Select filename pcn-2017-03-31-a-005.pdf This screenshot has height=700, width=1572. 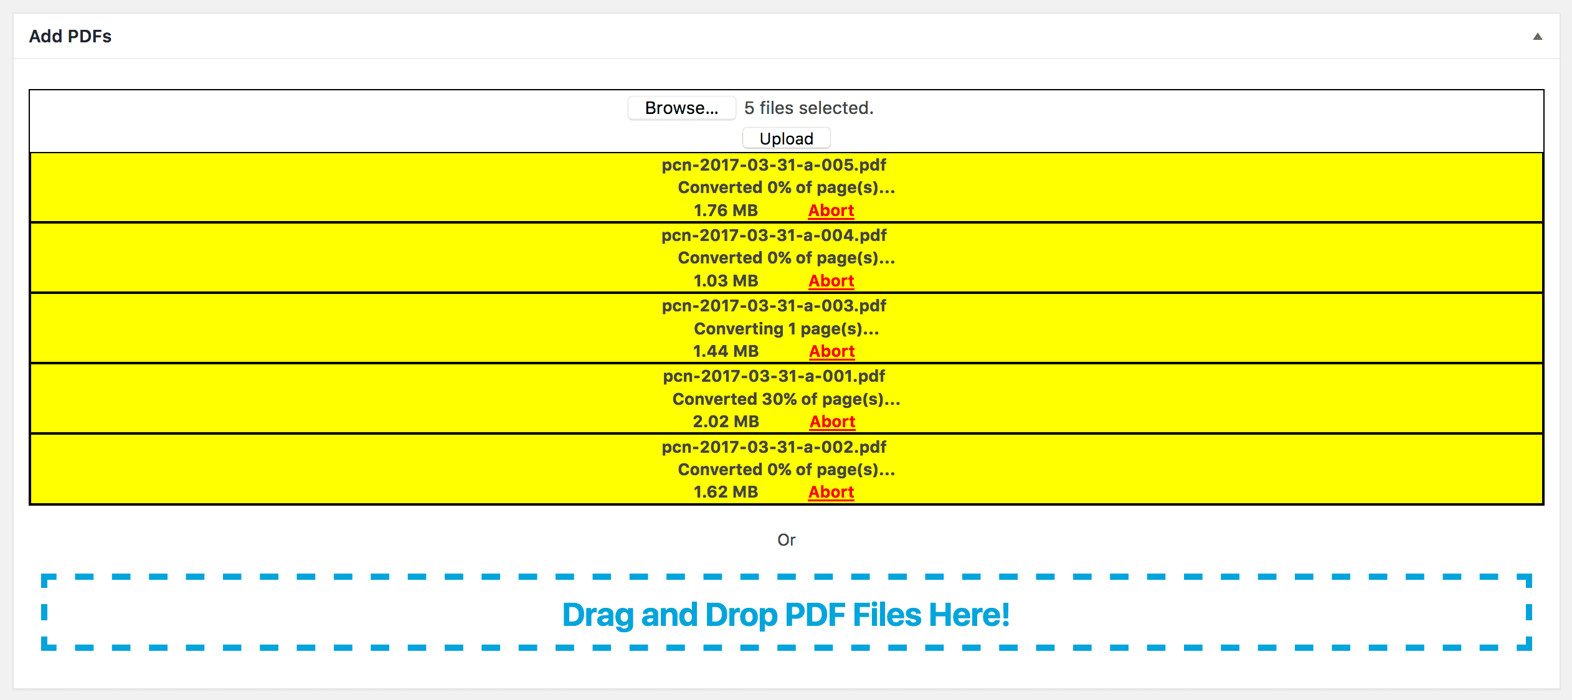pos(774,165)
